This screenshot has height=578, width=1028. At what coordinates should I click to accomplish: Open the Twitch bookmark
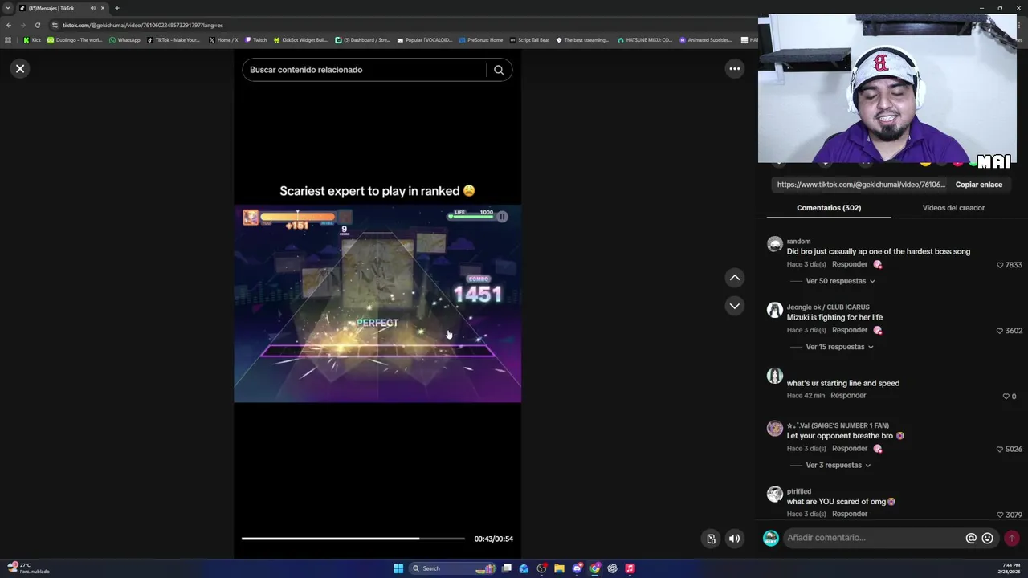tap(256, 40)
